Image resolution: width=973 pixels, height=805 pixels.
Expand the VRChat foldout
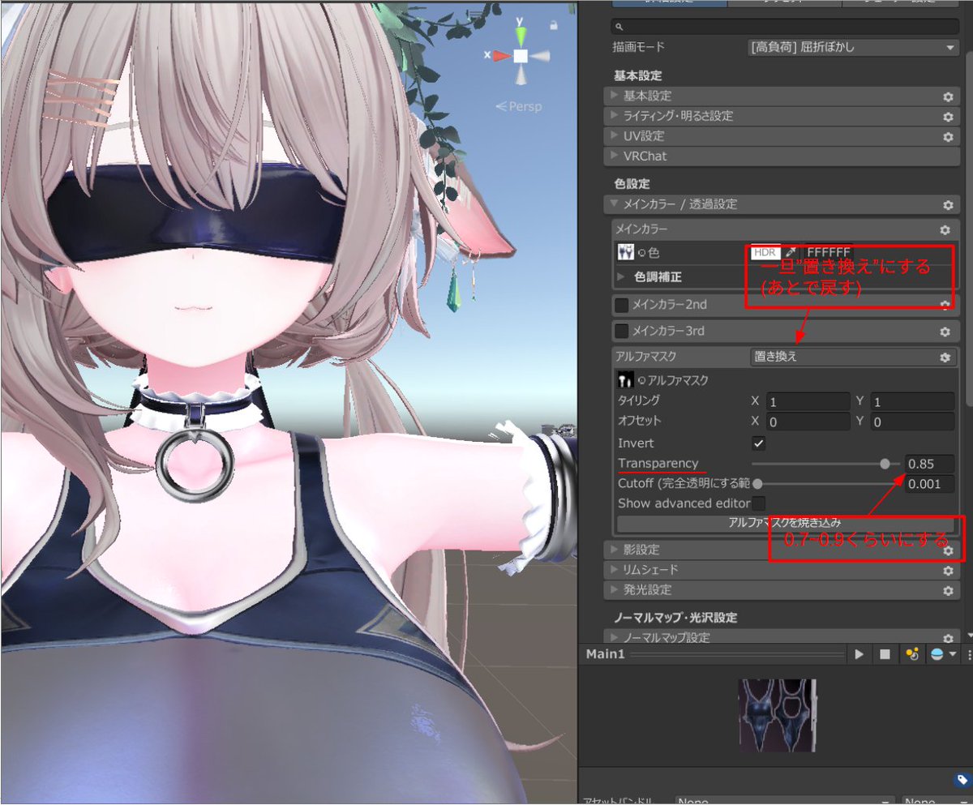coord(615,156)
